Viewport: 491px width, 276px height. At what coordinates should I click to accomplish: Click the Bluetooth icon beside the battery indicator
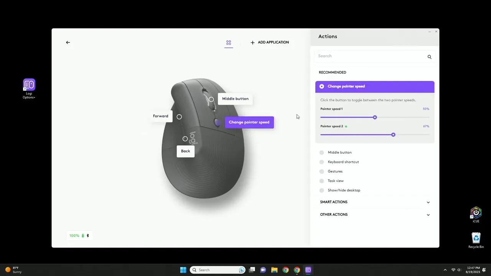click(87, 235)
